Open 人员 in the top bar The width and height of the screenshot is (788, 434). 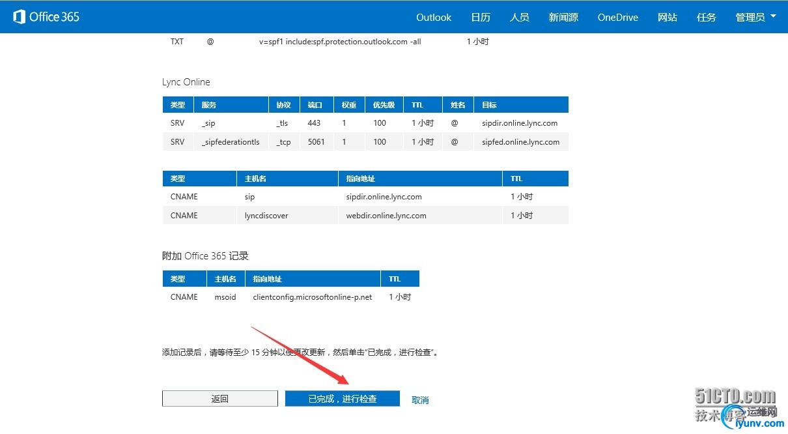coord(520,18)
